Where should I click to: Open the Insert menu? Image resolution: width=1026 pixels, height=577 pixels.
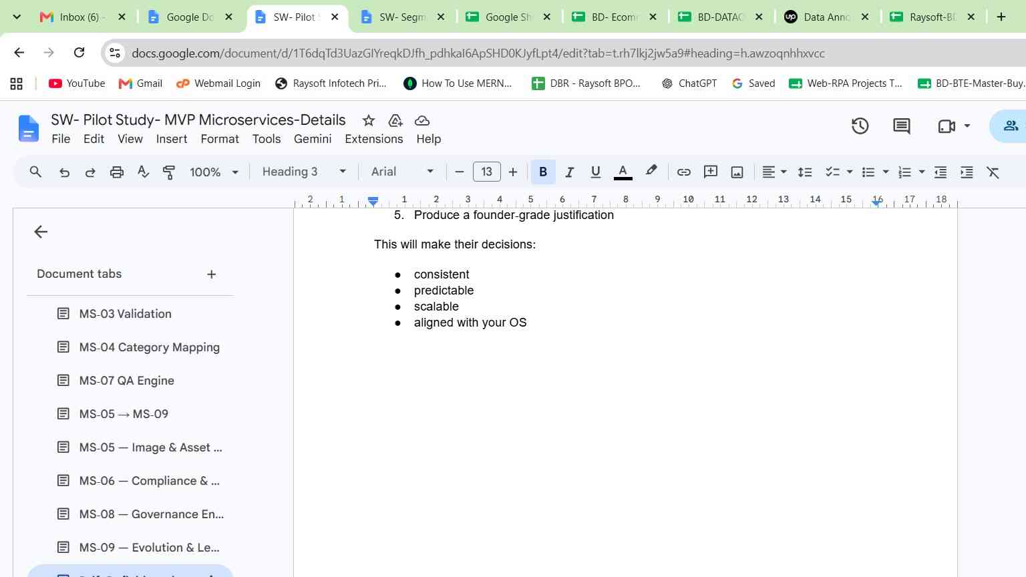[x=172, y=139]
